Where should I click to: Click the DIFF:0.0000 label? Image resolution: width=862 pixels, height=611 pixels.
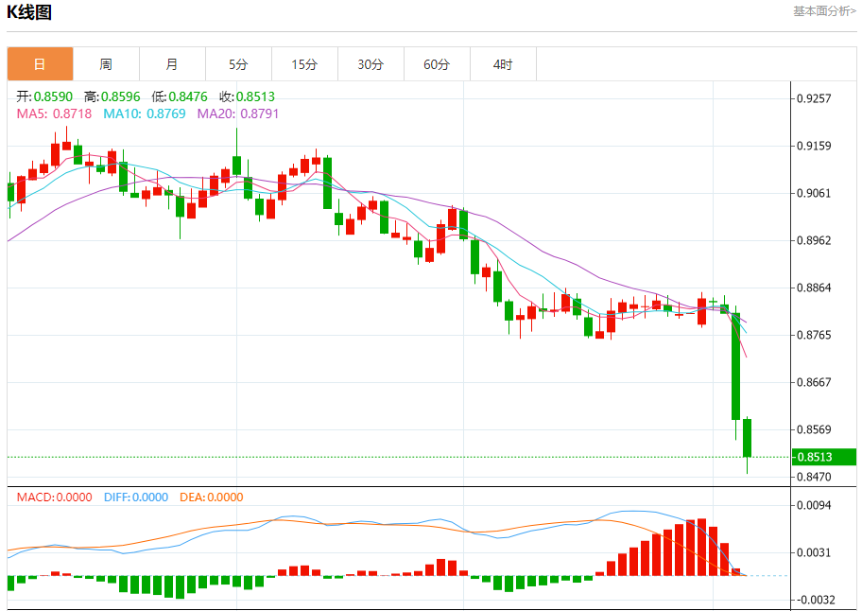136,498
